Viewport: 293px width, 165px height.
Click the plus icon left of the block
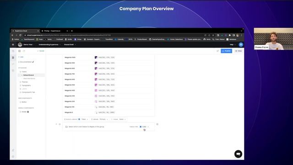(56, 124)
